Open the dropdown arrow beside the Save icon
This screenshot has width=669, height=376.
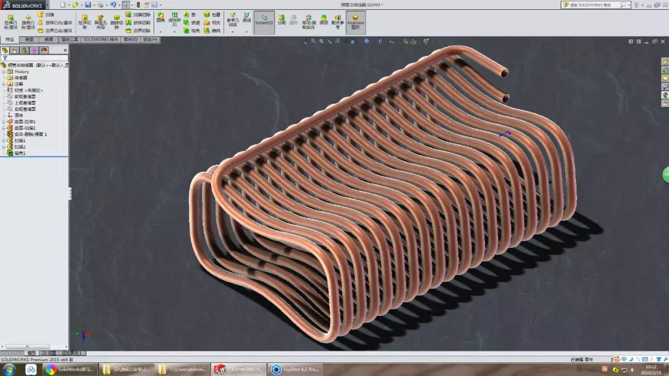(x=94, y=5)
